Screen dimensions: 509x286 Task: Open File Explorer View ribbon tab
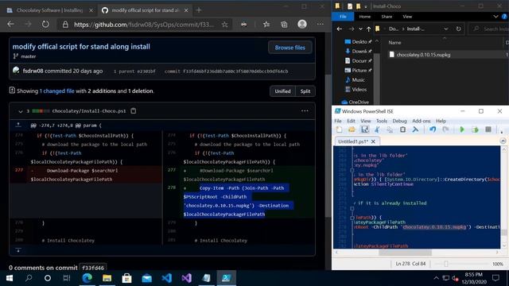tap(407, 17)
